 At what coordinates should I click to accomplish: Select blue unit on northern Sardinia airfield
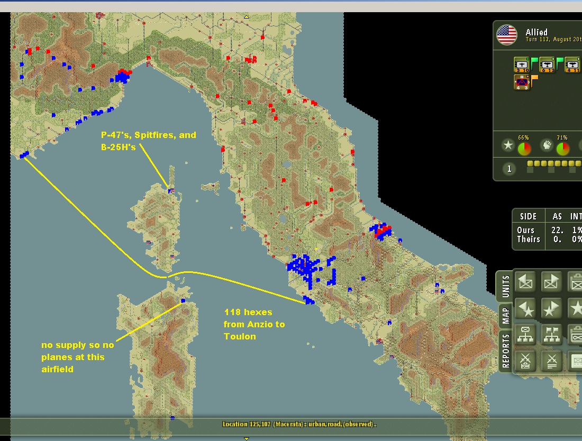183,300
